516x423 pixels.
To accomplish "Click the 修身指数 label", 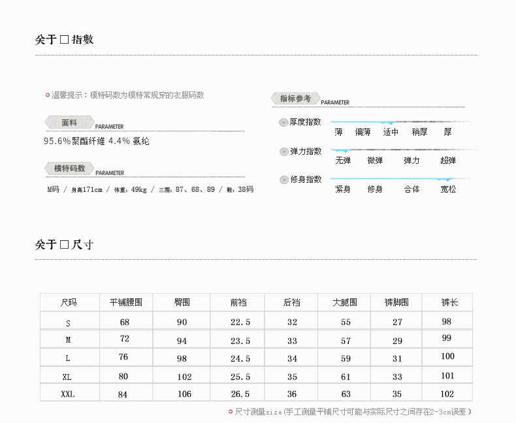I will pos(306,180).
